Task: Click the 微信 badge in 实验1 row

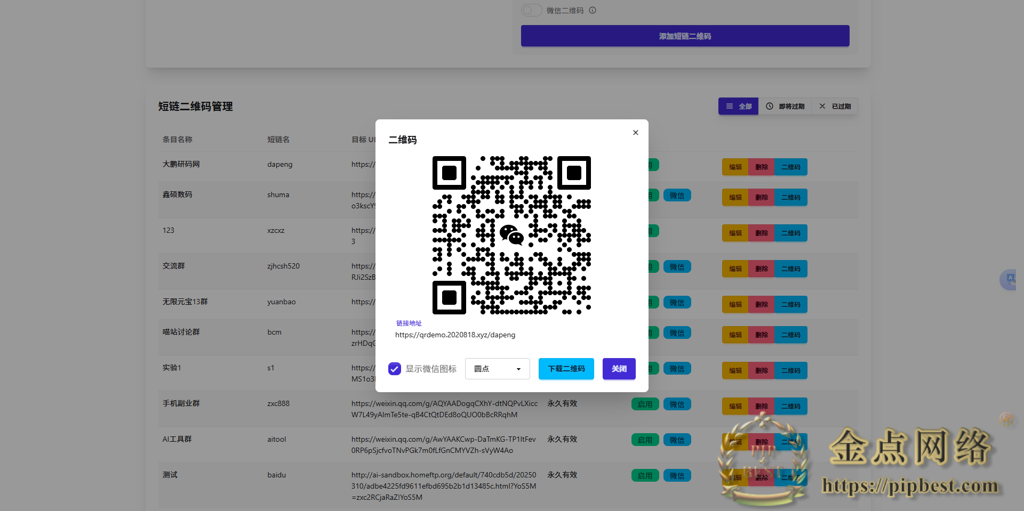Action: pos(677,369)
